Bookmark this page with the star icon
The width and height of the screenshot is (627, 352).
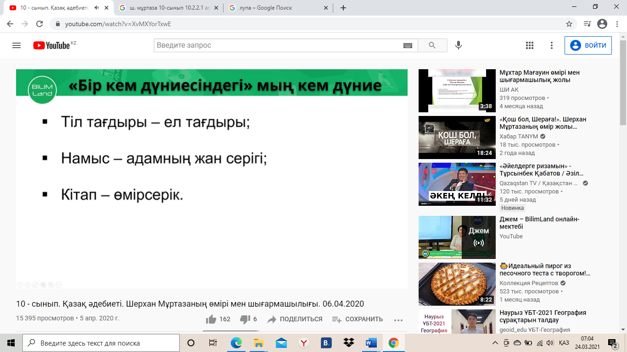coord(569,24)
